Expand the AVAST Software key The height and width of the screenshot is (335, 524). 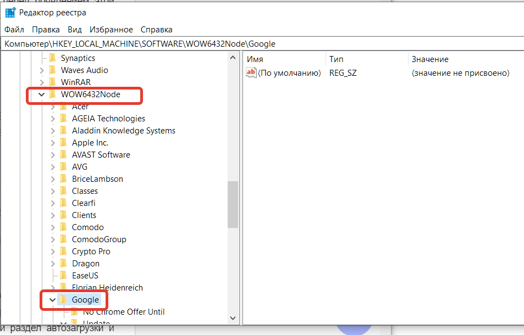pos(53,155)
